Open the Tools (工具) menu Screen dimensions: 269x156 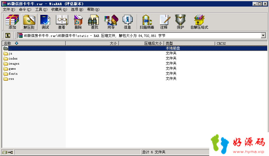41,10
